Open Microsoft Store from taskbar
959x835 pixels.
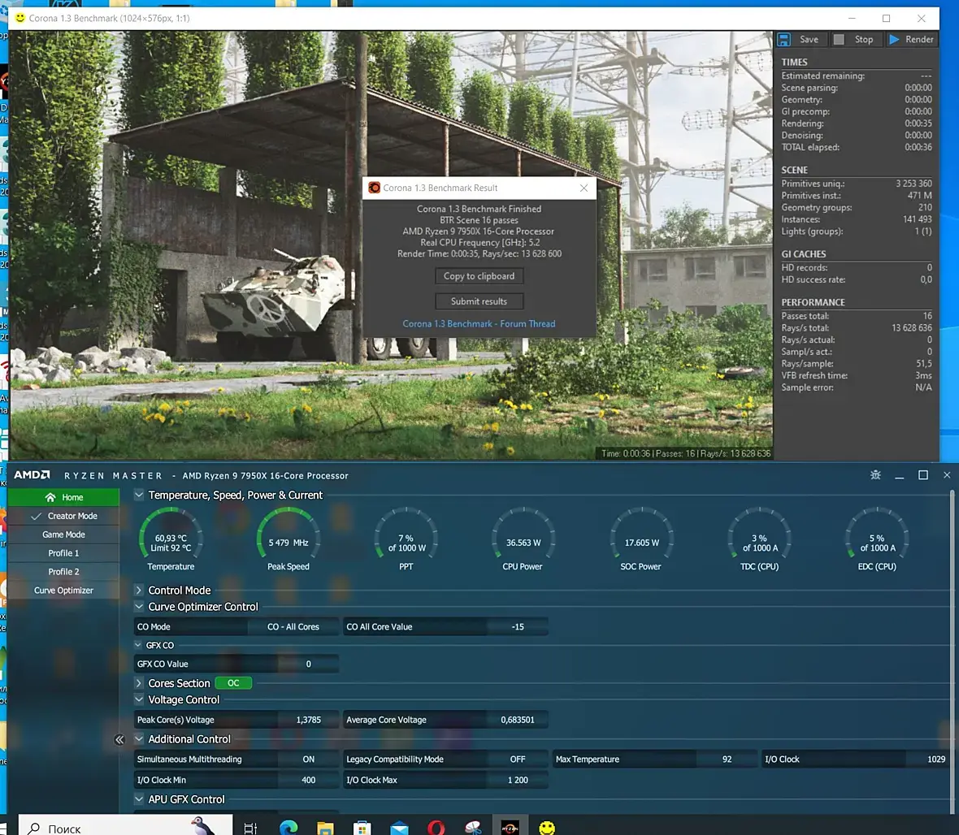pos(362,829)
